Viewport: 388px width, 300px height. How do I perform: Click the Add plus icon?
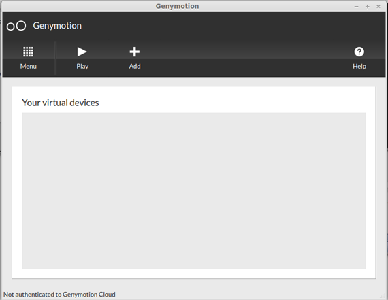[x=135, y=52]
